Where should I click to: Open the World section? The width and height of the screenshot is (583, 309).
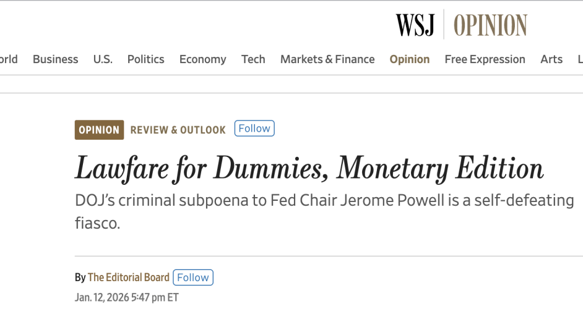[8, 59]
